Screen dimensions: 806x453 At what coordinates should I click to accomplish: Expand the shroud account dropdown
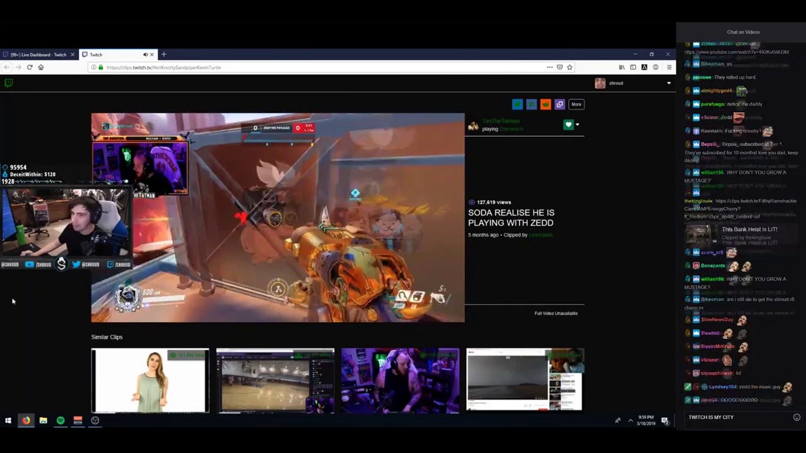(x=669, y=83)
